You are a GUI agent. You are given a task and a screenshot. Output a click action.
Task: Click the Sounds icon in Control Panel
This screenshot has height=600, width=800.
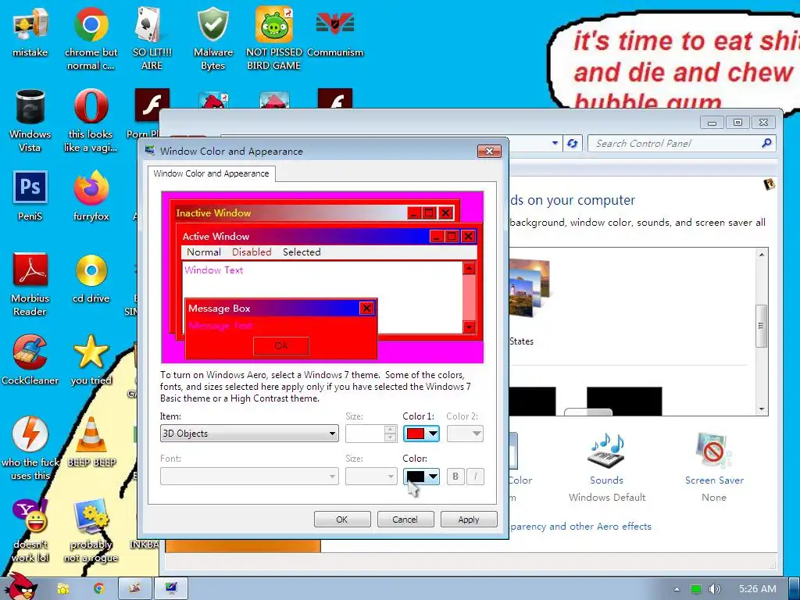pyautogui.click(x=606, y=450)
